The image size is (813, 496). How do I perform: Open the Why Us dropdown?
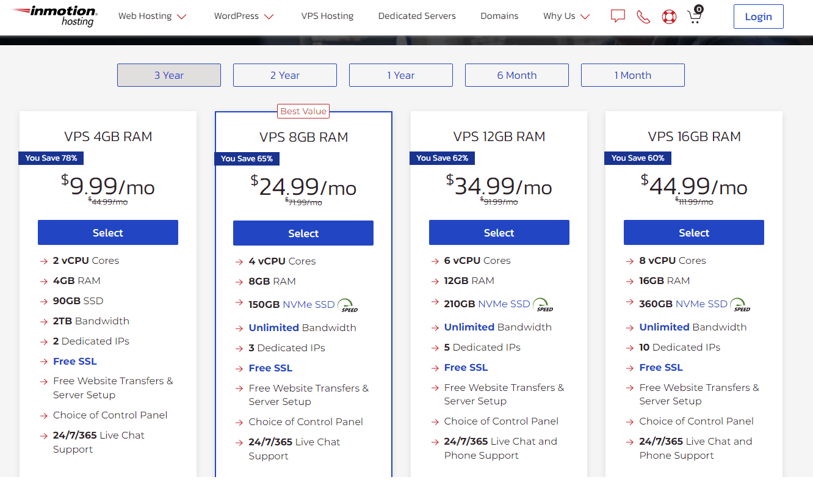click(x=565, y=16)
